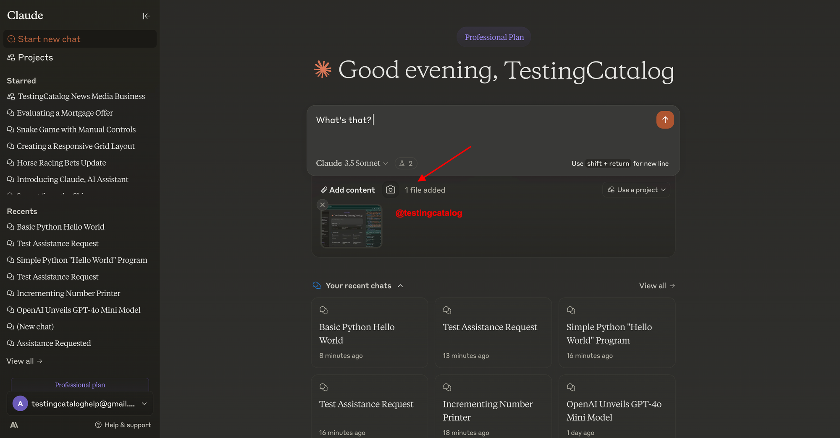
Task: Open the Professional plan page in the sidebar
Action: pyautogui.click(x=80, y=384)
